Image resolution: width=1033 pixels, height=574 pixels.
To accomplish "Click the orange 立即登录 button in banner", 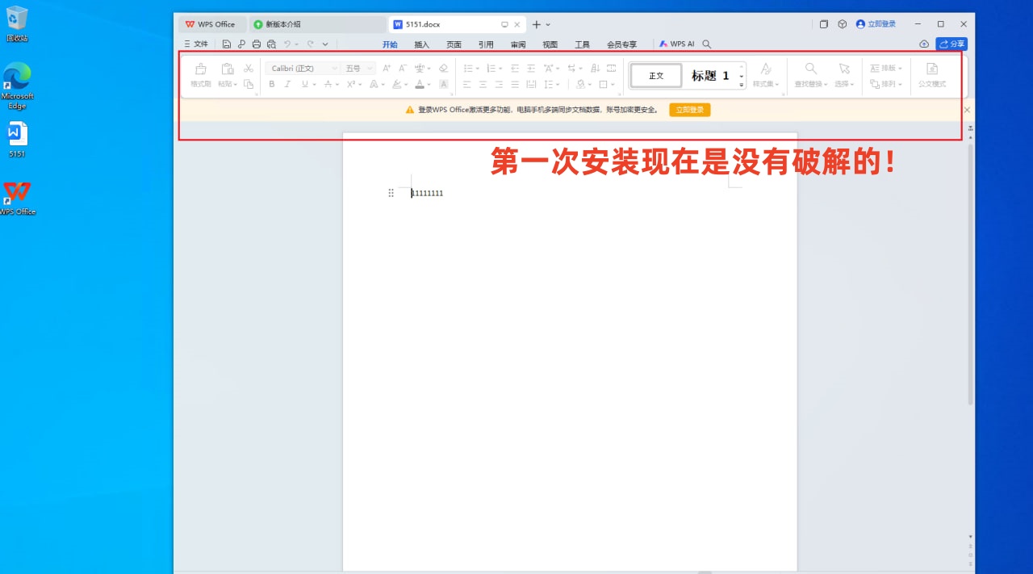I will (x=689, y=110).
